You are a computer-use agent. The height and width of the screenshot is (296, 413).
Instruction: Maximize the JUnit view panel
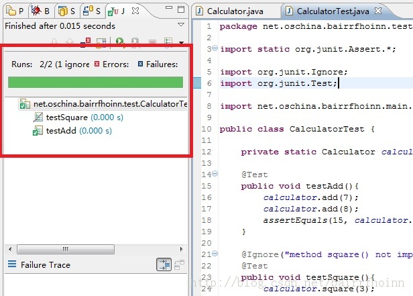coord(181,9)
